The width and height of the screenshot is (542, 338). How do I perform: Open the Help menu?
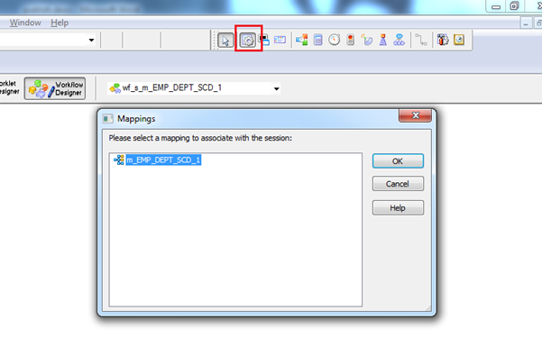click(x=60, y=23)
